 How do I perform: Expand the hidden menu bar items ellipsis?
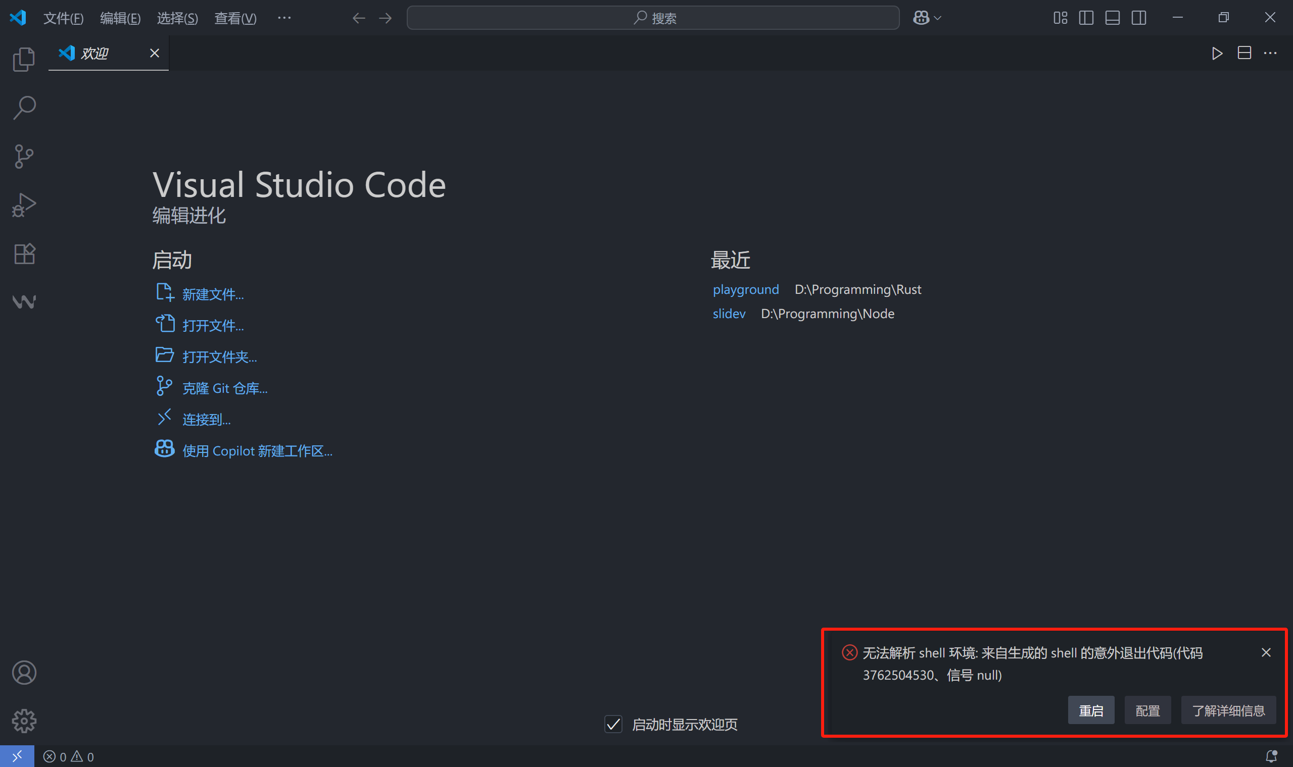(x=284, y=18)
